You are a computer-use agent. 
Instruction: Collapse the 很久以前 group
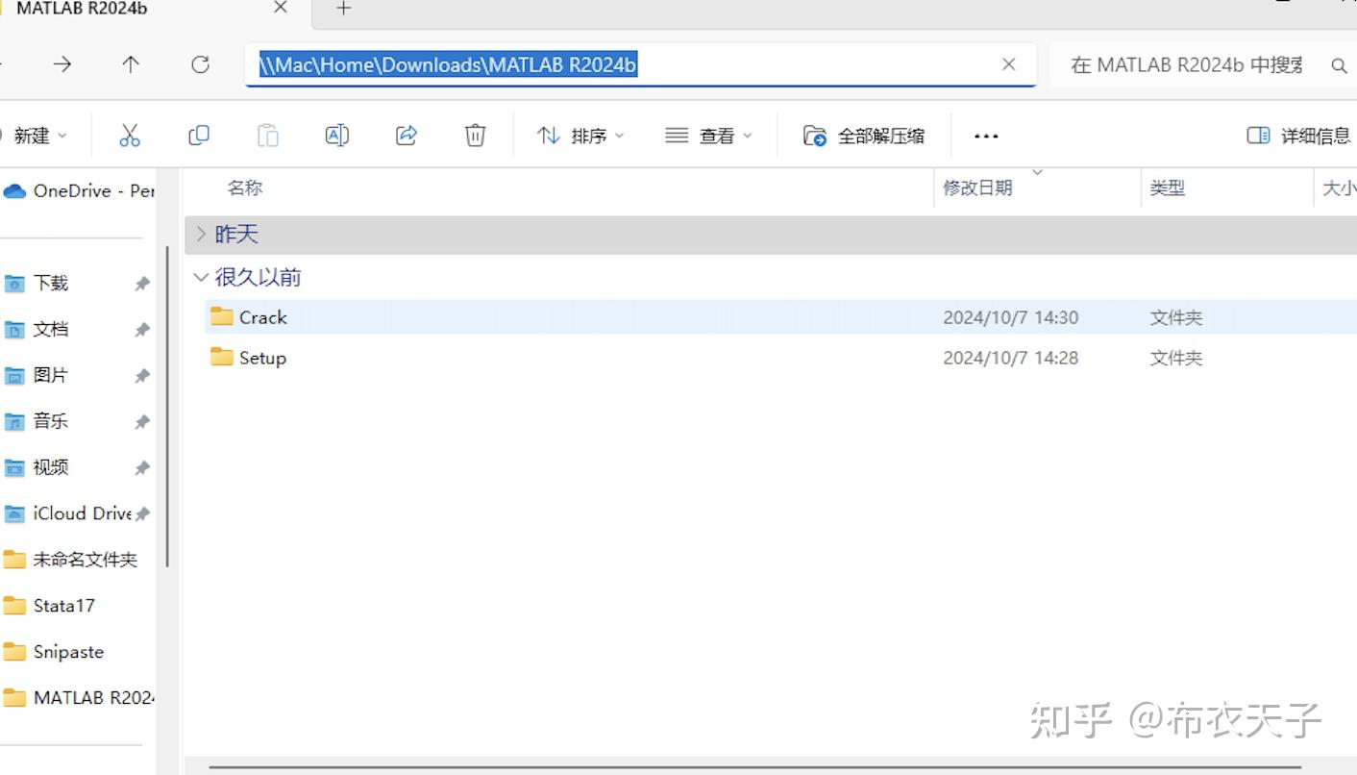tap(201, 277)
